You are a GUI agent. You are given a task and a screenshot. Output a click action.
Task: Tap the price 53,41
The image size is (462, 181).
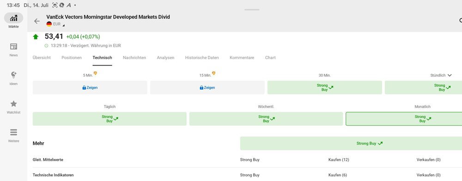tap(54, 36)
